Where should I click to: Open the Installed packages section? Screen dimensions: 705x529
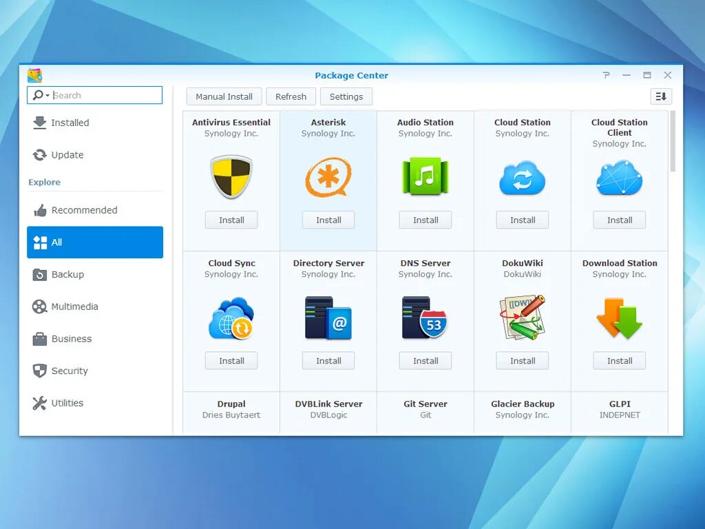pyautogui.click(x=94, y=123)
